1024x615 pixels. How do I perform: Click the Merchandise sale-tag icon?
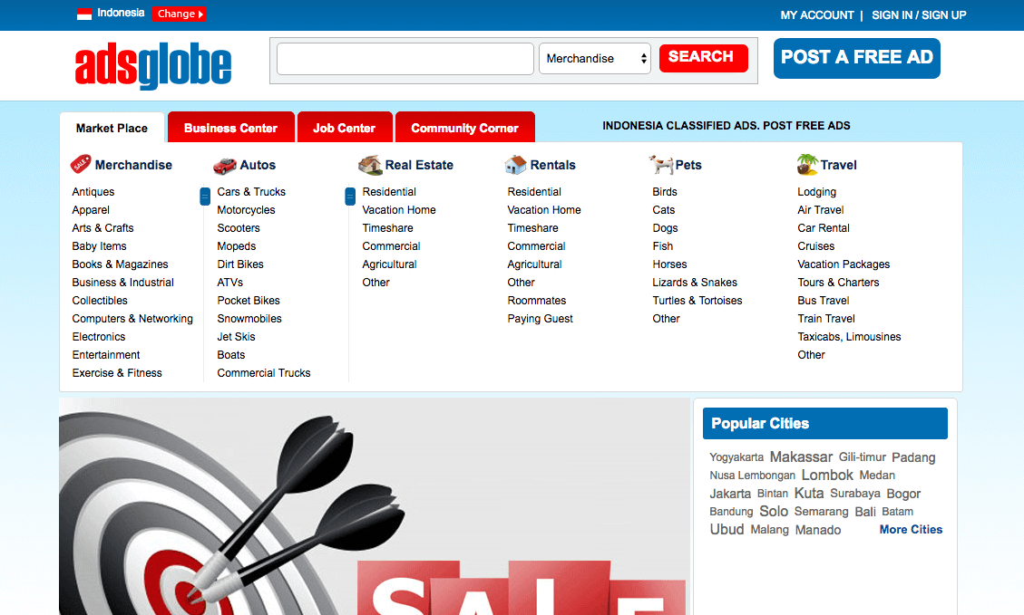(79, 164)
